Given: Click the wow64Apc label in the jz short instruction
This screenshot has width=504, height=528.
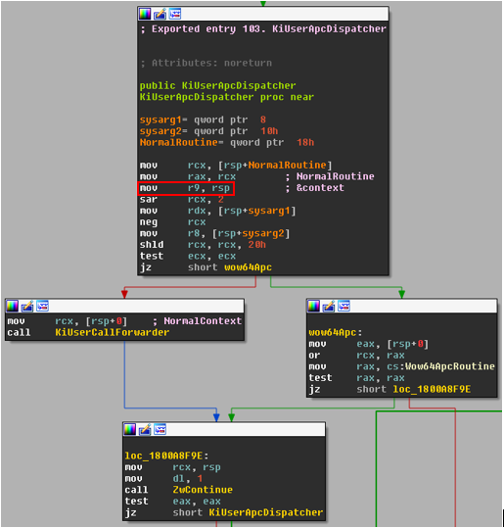Looking at the screenshot, I should 248,267.
